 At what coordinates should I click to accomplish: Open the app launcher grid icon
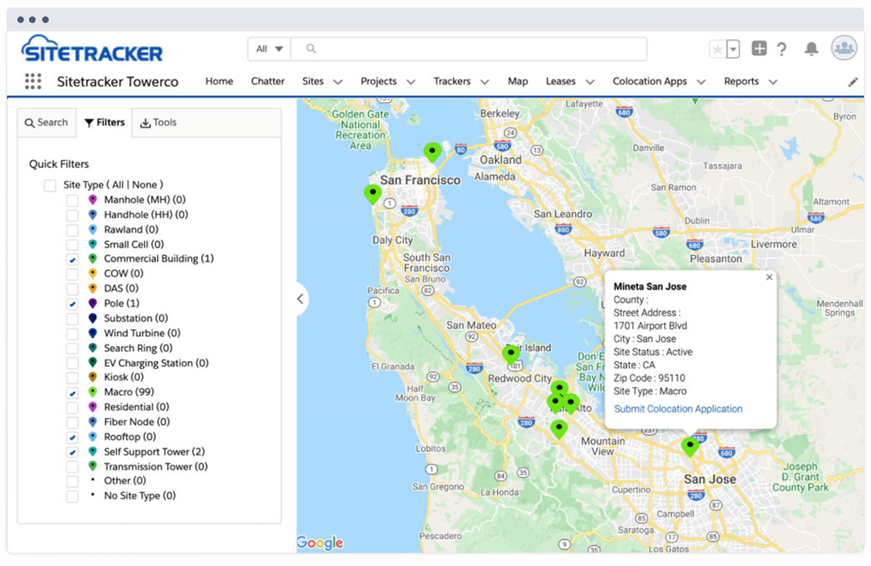click(x=33, y=81)
